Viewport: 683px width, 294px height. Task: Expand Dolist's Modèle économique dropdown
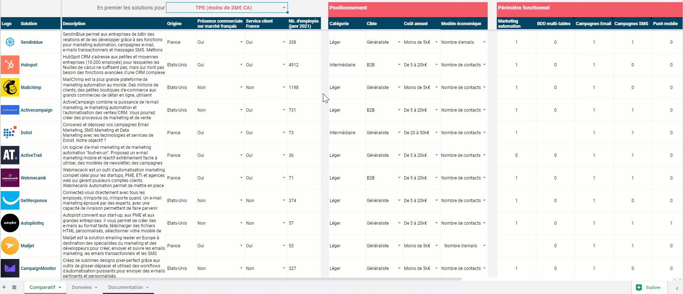point(484,133)
